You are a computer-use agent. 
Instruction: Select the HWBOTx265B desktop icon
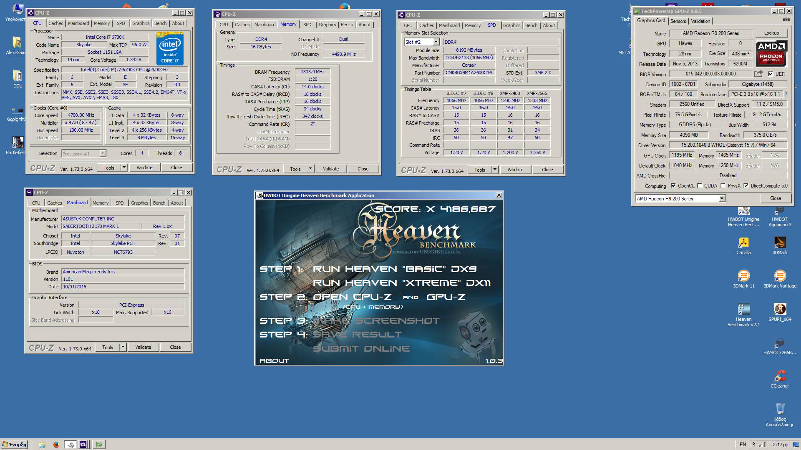coord(780,347)
